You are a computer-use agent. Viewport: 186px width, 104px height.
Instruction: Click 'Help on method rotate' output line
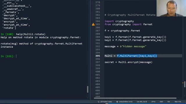pos(41,37)
